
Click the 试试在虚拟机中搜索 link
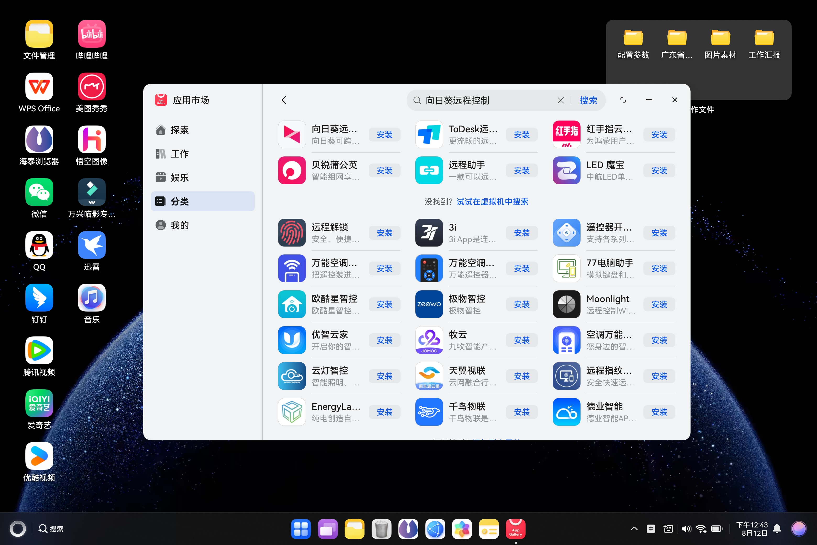[x=492, y=201]
